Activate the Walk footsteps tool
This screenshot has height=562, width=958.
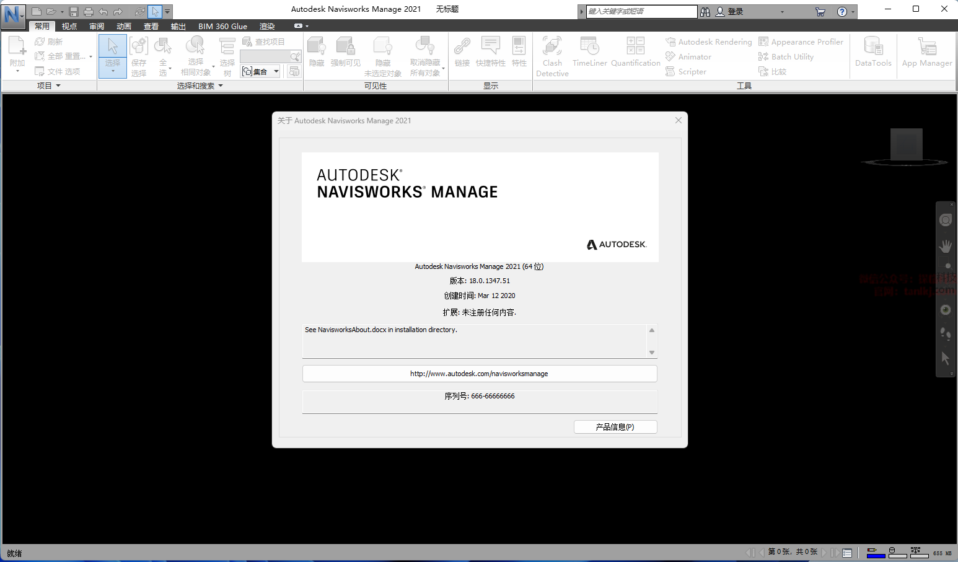coord(945,334)
